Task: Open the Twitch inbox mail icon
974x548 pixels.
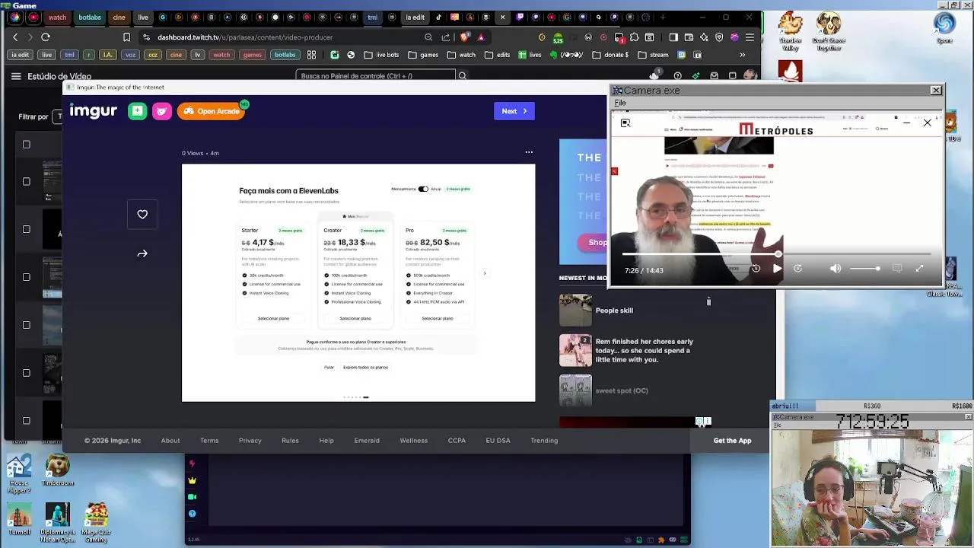Action: coord(714,76)
